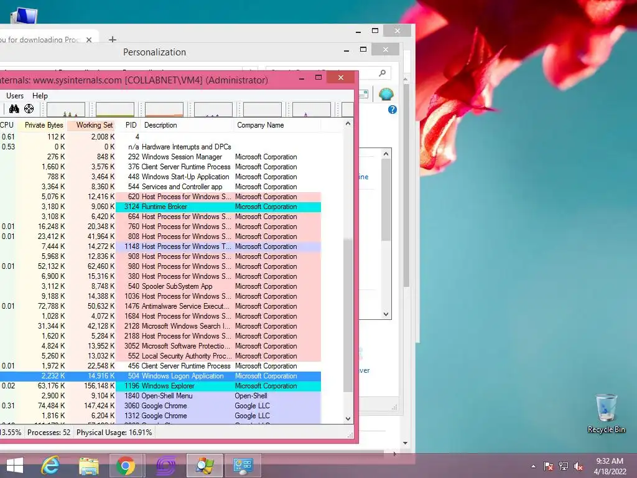This screenshot has height=478, width=637.
Task: Sort by the Private Bytes column header
Action: [43, 125]
